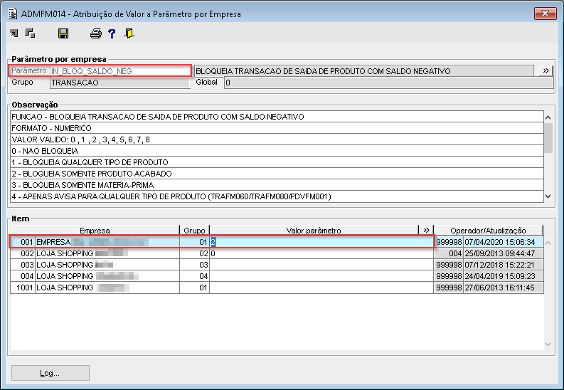
Task: Click the document icon in title bar
Action: pyautogui.click(x=13, y=14)
